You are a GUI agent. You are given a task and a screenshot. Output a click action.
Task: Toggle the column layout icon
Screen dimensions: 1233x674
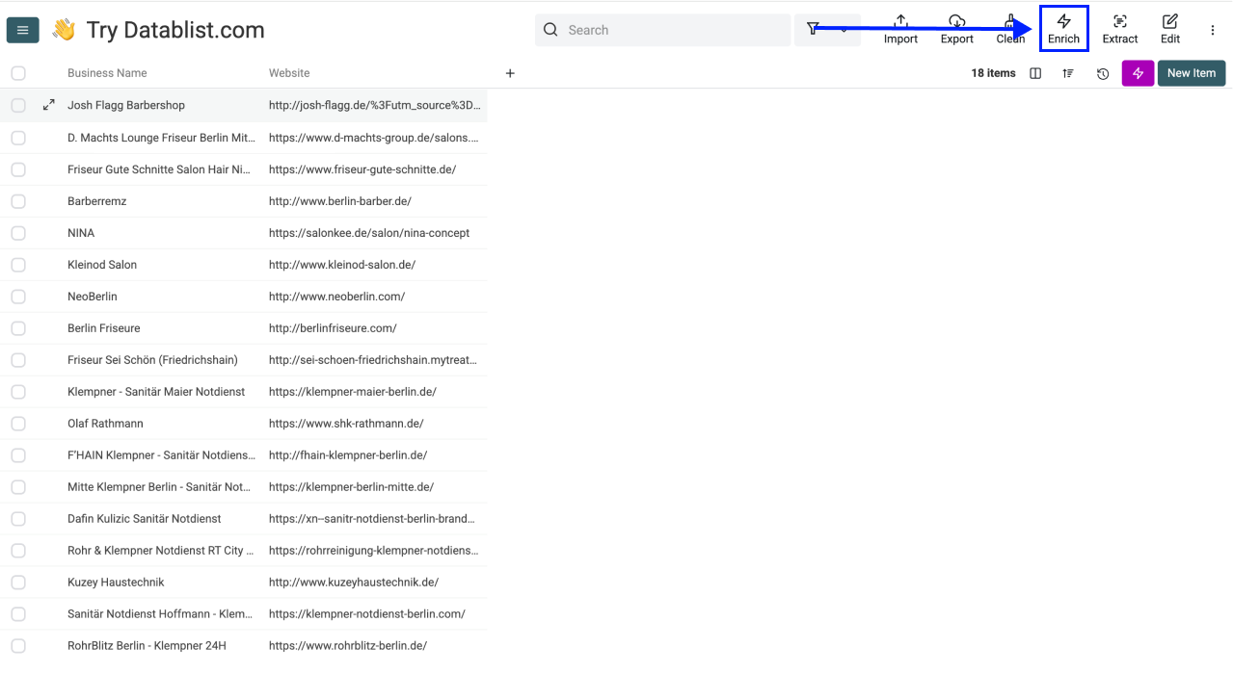tap(1035, 73)
